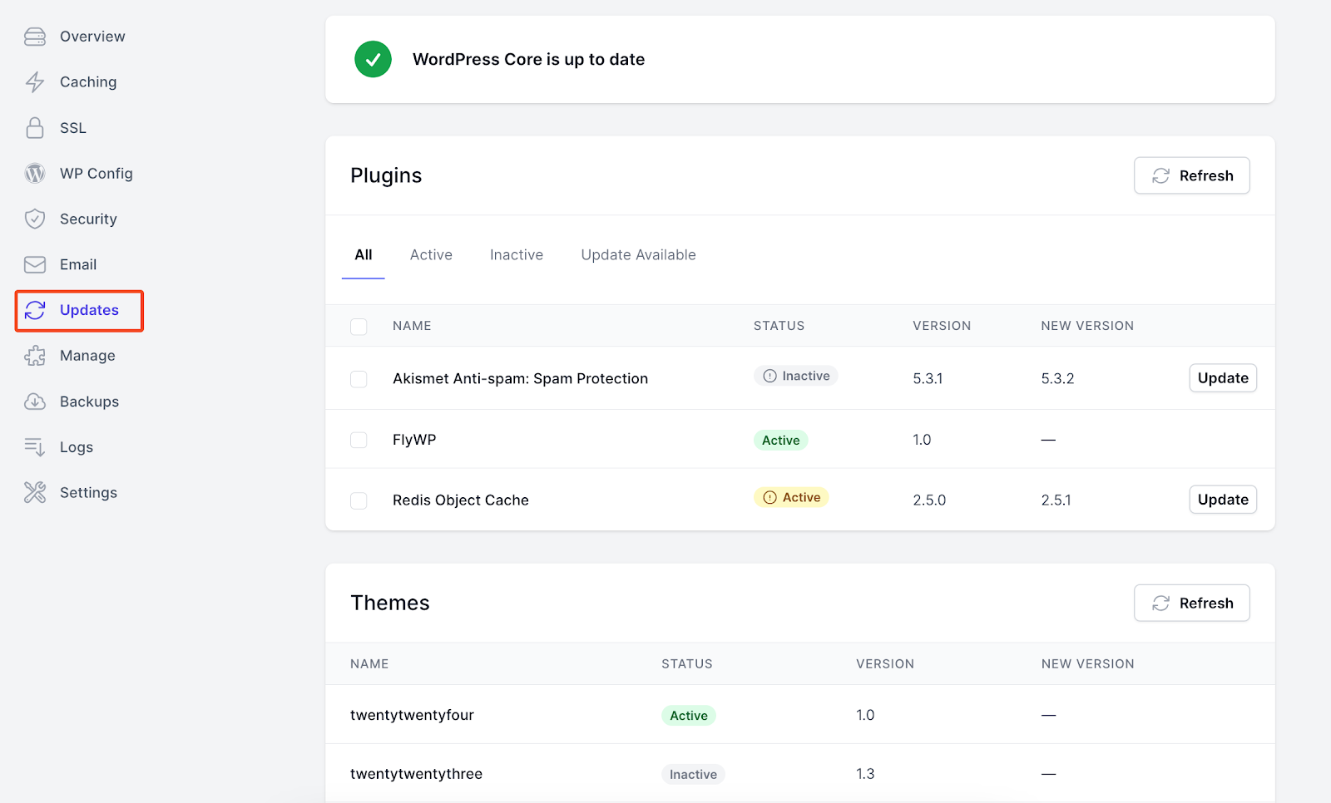
Task: Click the Akismet Anti-spam: Spam Protection name
Action: click(x=520, y=379)
